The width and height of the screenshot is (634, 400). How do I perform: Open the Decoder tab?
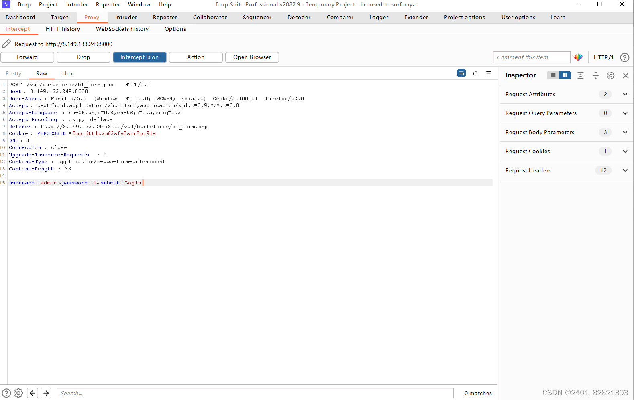[299, 17]
